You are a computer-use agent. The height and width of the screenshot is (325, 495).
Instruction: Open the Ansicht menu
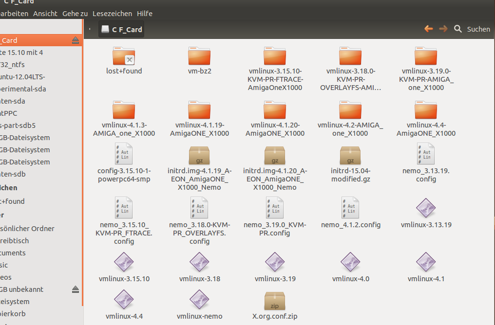tap(45, 14)
